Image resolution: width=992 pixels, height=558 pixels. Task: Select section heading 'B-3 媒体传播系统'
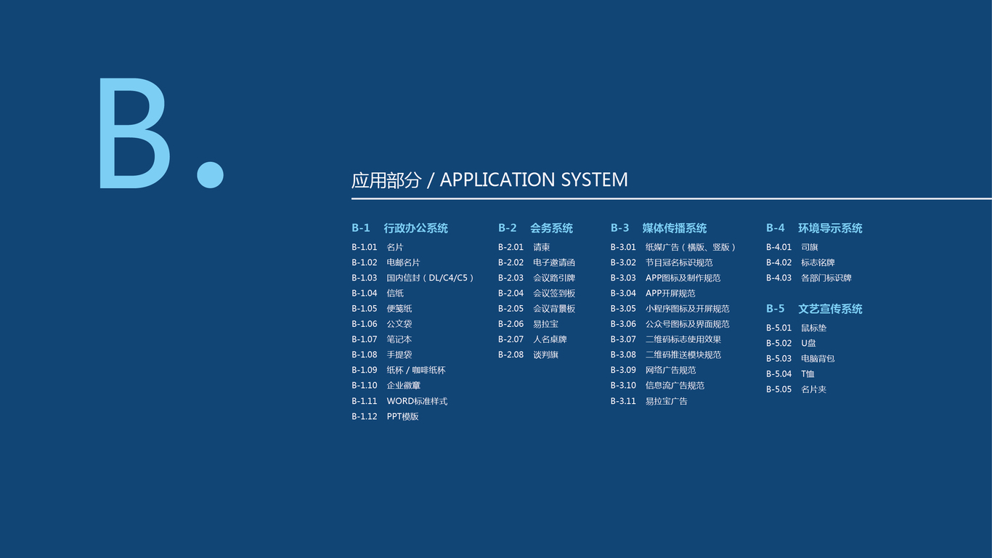click(x=659, y=228)
